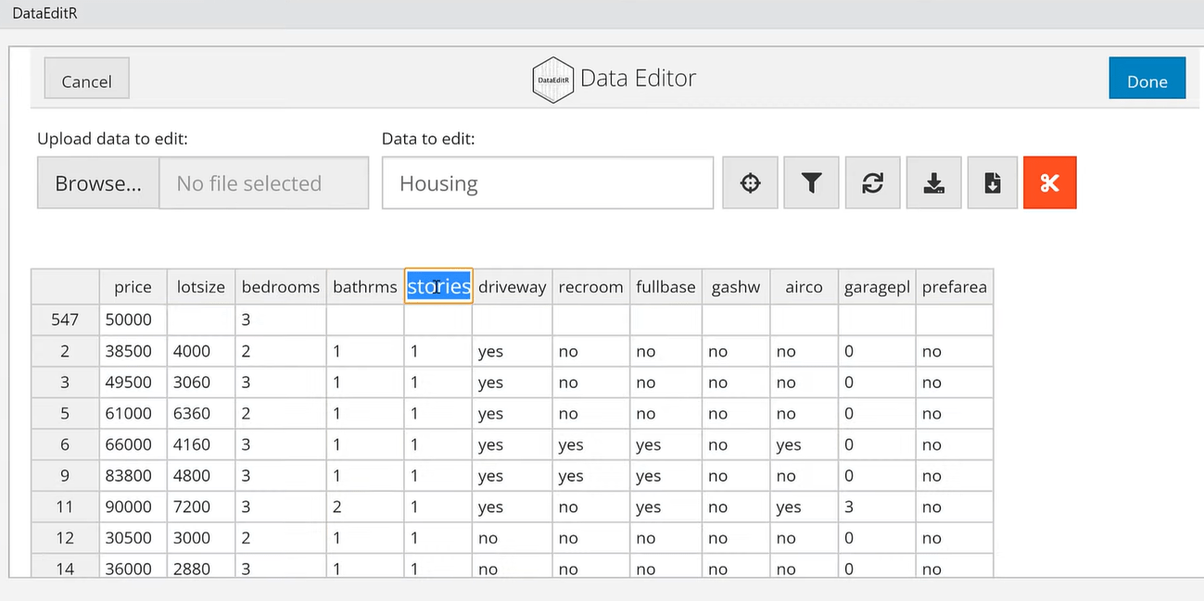This screenshot has width=1204, height=601.
Task: Click price cell 38500
Action: pos(133,351)
